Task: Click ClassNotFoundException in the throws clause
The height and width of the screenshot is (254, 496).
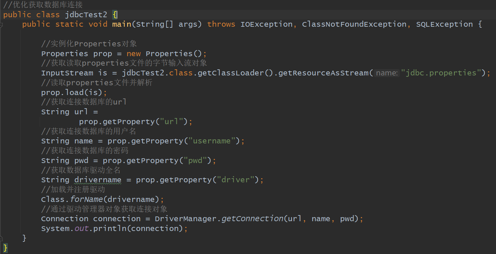Action: [x=354, y=24]
